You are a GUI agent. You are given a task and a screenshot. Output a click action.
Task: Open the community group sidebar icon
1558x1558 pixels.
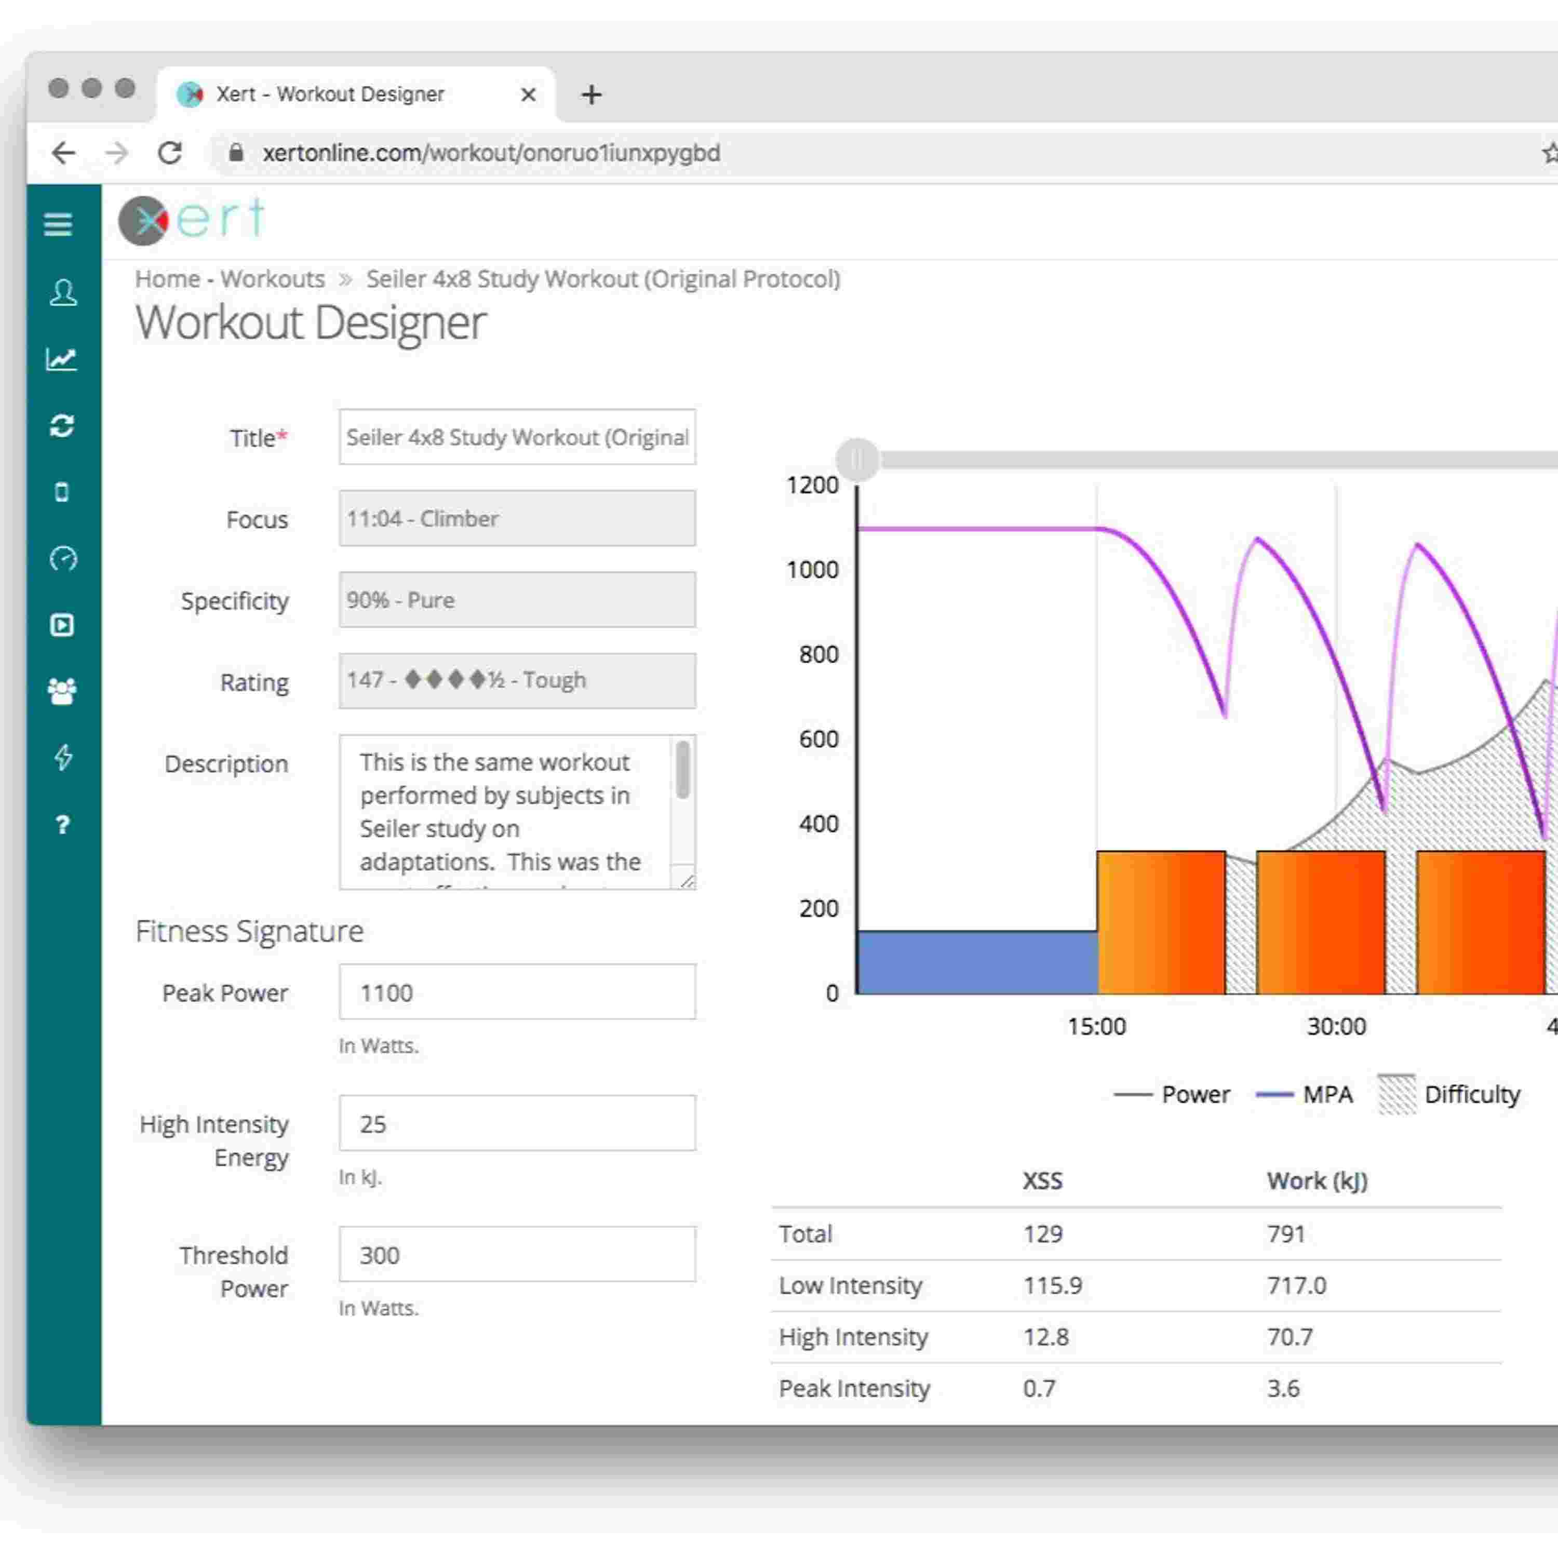click(62, 691)
